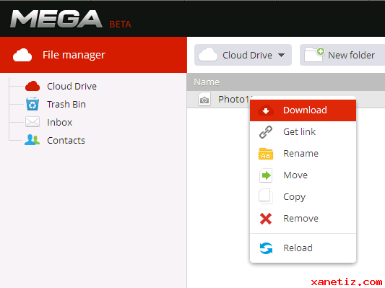
Task: Open the File manager header label
Action: click(74, 55)
